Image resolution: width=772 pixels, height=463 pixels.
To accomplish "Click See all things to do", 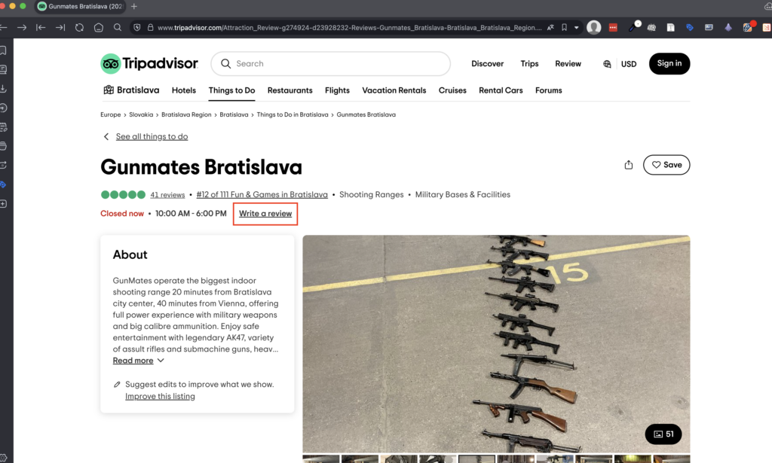I will (152, 136).
